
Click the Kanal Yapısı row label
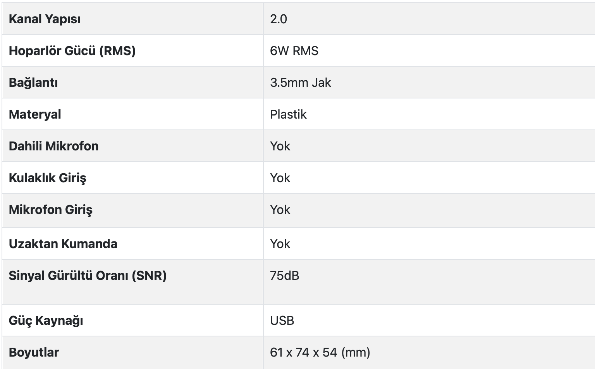(45, 19)
